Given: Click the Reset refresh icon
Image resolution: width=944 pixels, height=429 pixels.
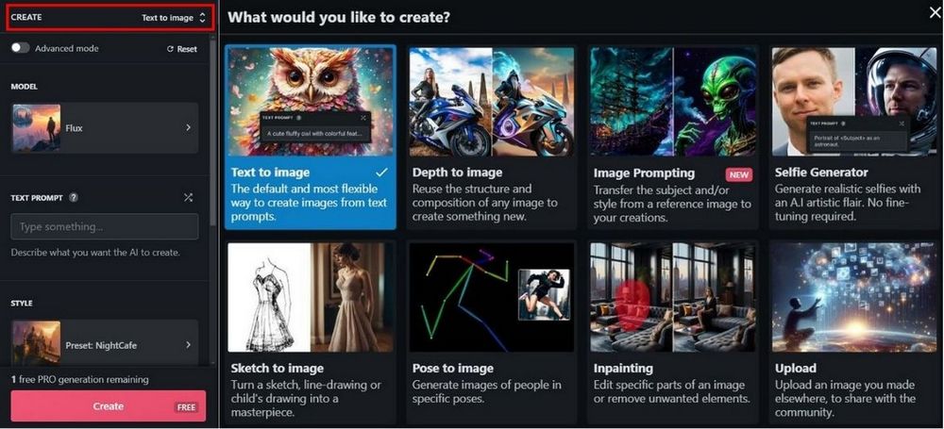Looking at the screenshot, I should [170, 49].
